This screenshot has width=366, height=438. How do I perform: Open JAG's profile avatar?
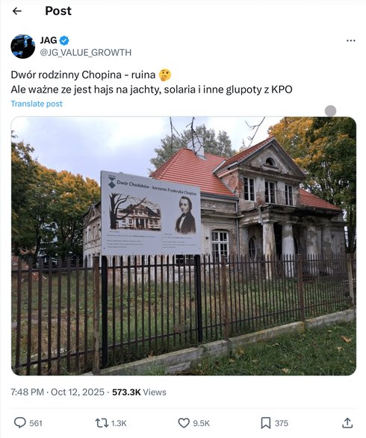[23, 46]
